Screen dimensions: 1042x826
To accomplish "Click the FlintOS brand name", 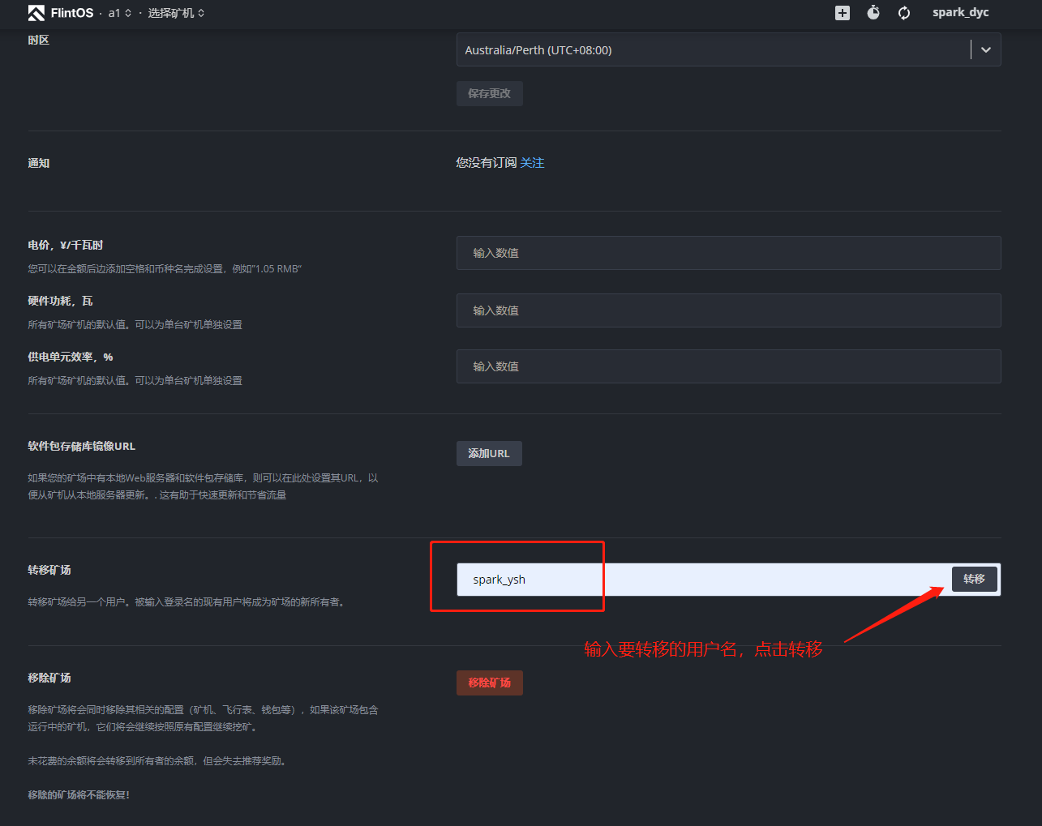I will pyautogui.click(x=72, y=13).
